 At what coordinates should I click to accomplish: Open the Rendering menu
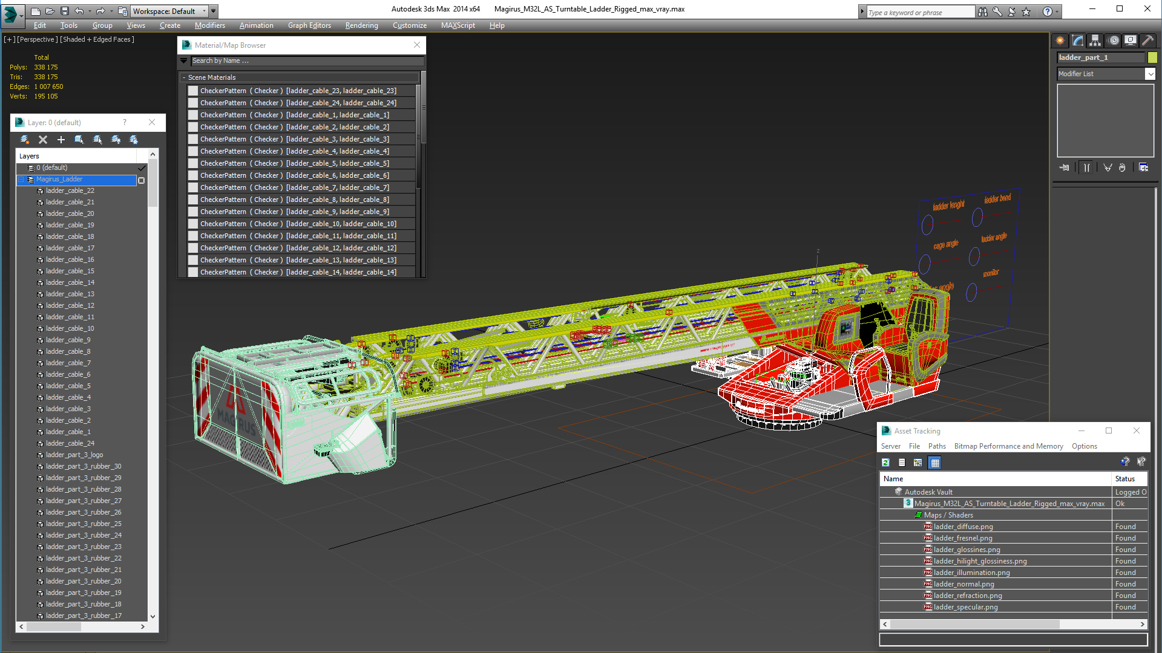pos(361,25)
